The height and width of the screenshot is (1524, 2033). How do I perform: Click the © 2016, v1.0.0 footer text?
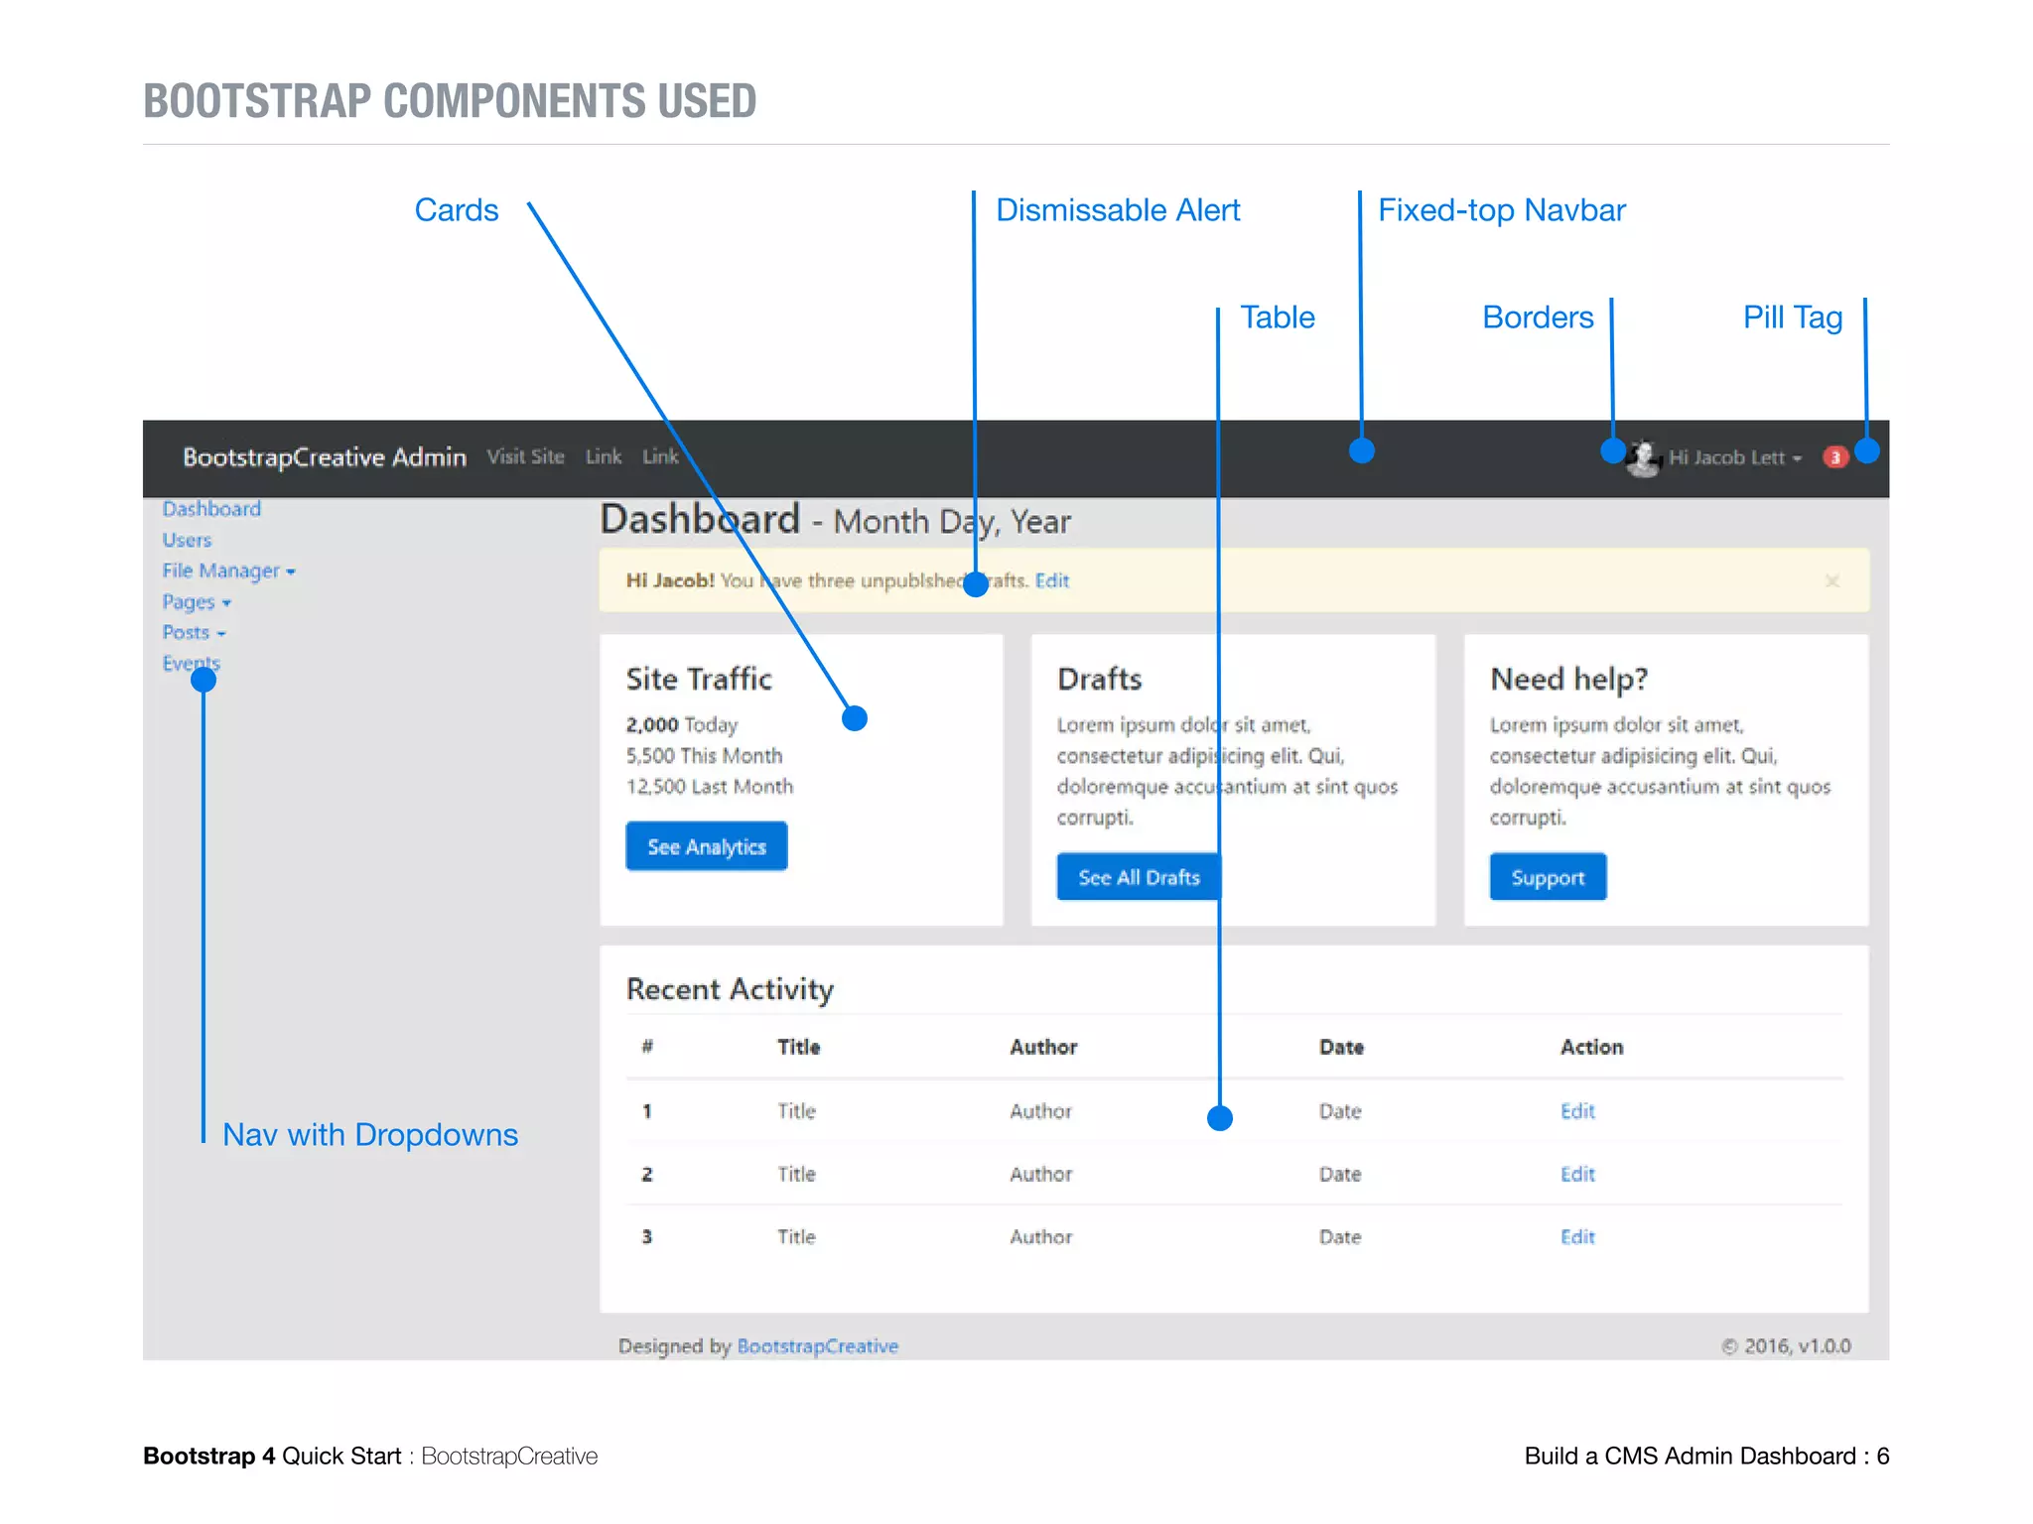tap(1786, 1346)
